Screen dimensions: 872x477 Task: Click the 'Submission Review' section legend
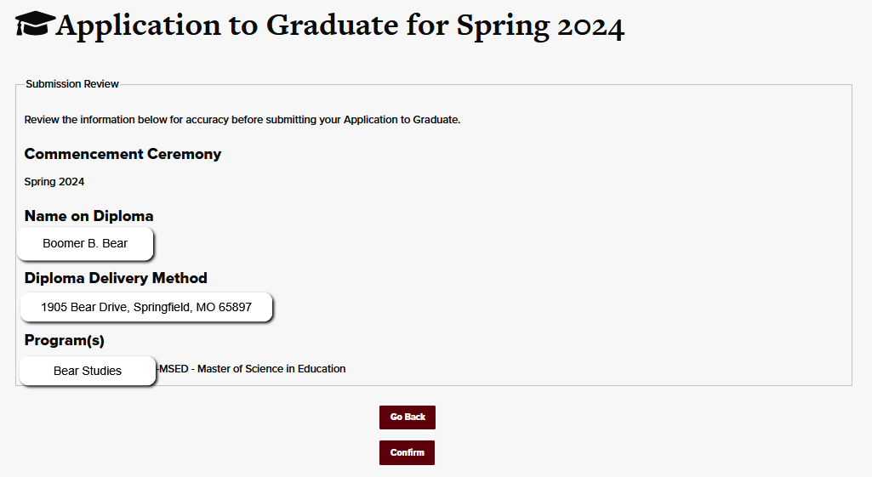pyautogui.click(x=72, y=84)
